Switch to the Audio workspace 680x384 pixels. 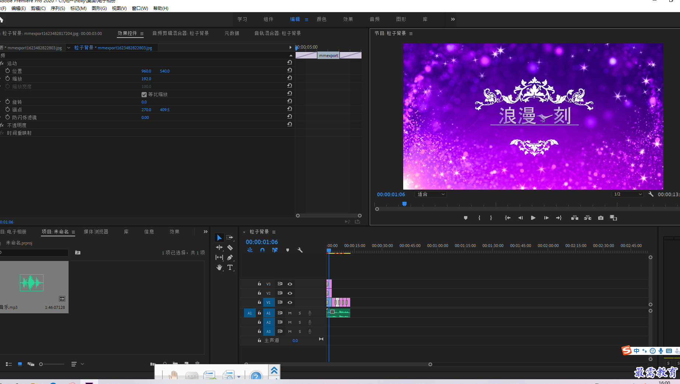click(x=374, y=19)
